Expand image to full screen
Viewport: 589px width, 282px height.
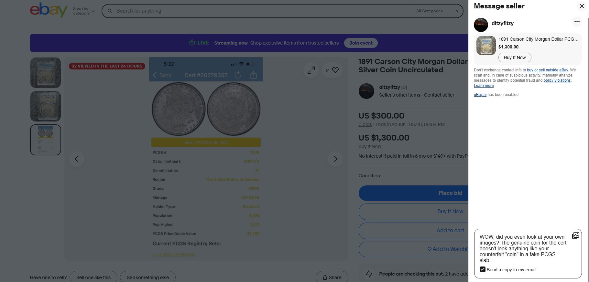pos(311,70)
